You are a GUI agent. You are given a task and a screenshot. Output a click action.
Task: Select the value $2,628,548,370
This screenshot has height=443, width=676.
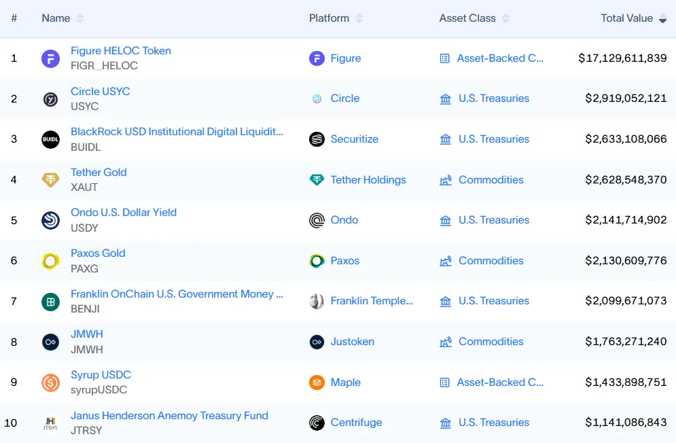626,180
